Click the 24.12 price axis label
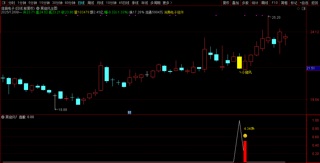The width and height of the screenshot is (320, 163). click(x=314, y=32)
